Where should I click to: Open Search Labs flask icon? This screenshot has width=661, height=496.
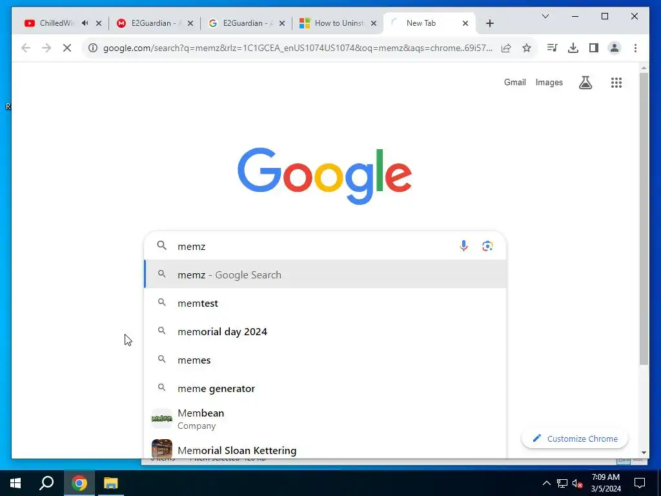pyautogui.click(x=585, y=82)
